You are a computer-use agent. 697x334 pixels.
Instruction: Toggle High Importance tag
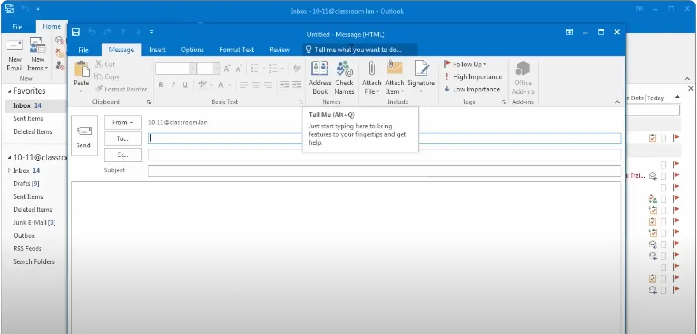(473, 77)
